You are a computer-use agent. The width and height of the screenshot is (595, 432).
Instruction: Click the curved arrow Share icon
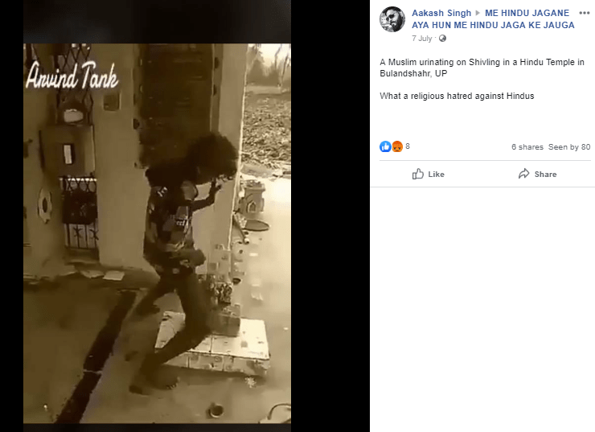pos(524,174)
